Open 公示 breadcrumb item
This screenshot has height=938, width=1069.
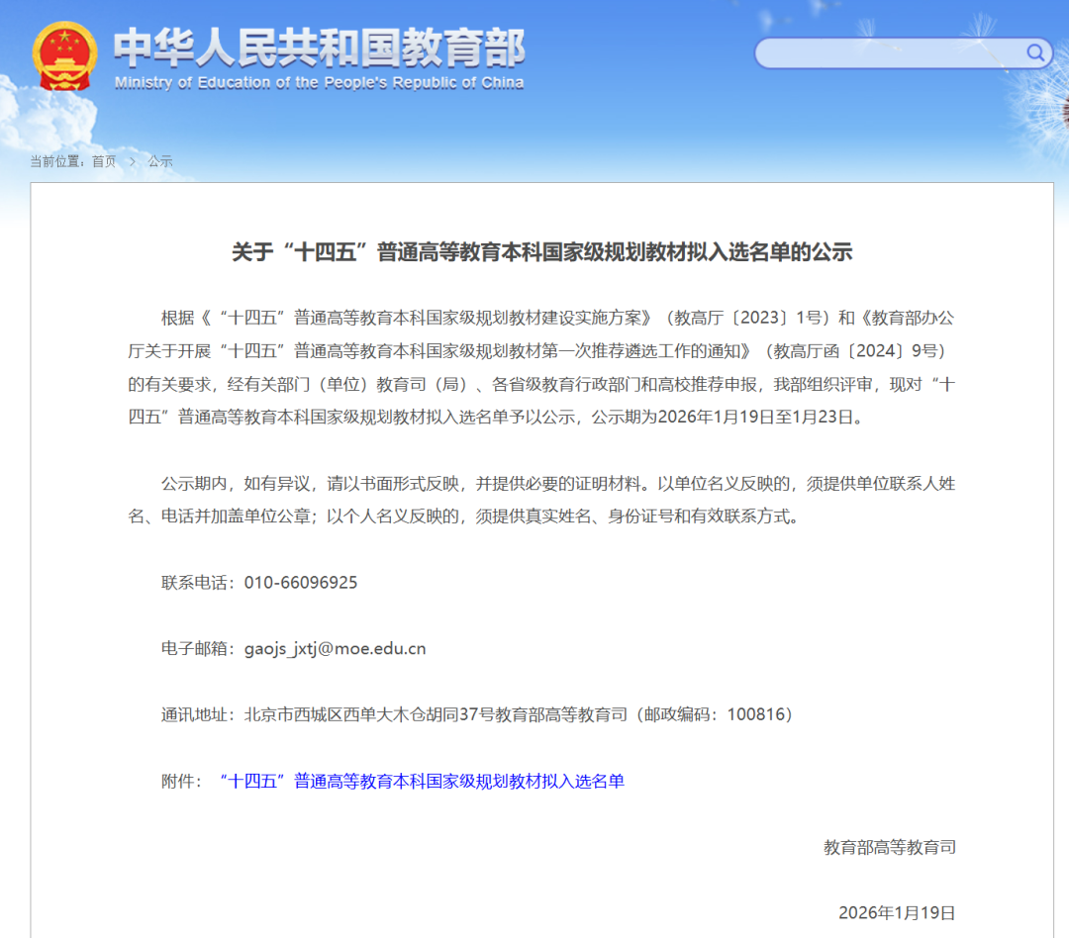coord(160,161)
